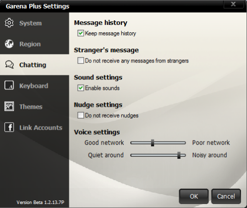Click the Keyboard icon in sidebar
Viewport: 247px width, 208px height.
(9, 85)
